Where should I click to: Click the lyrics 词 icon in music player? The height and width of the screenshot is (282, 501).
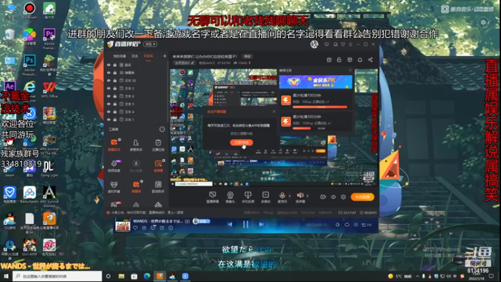(x=355, y=225)
